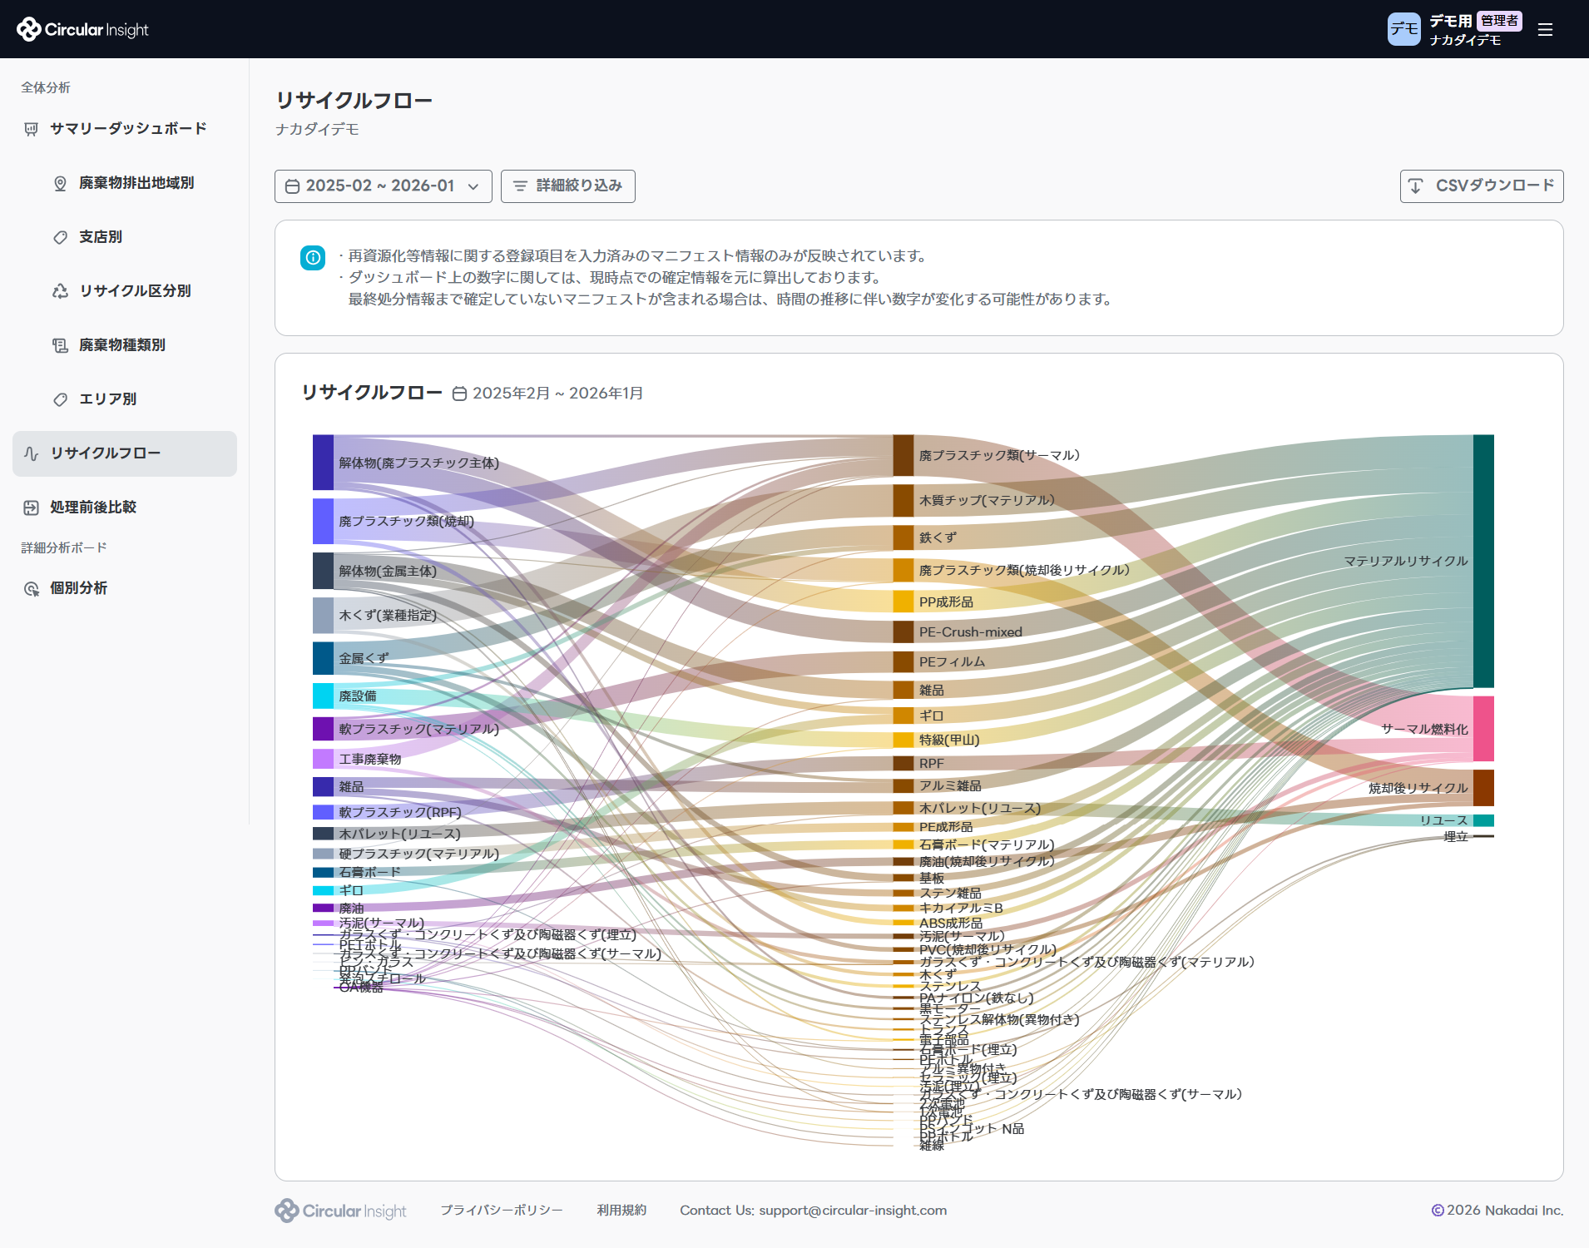Image resolution: width=1589 pixels, height=1248 pixels.
Task: Click the teal マテリアルリサイクル node bar
Action: 1483,562
